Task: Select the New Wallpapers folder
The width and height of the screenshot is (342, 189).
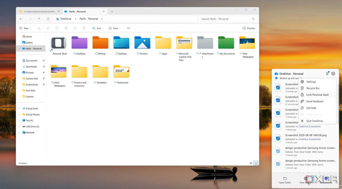Action: 247,47
